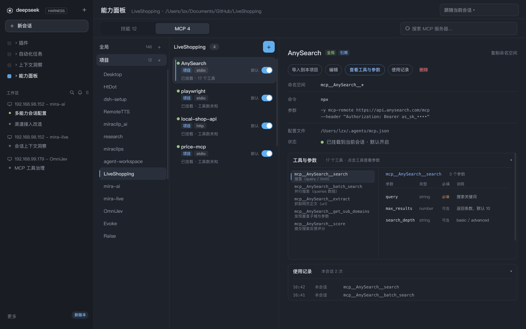The image size is (526, 329).
Task: Click the blue square icon beside 能力面板
Action: [9, 76]
